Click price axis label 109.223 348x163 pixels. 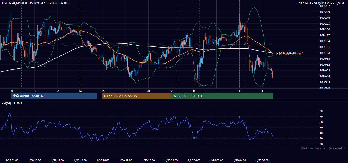click(325, 24)
